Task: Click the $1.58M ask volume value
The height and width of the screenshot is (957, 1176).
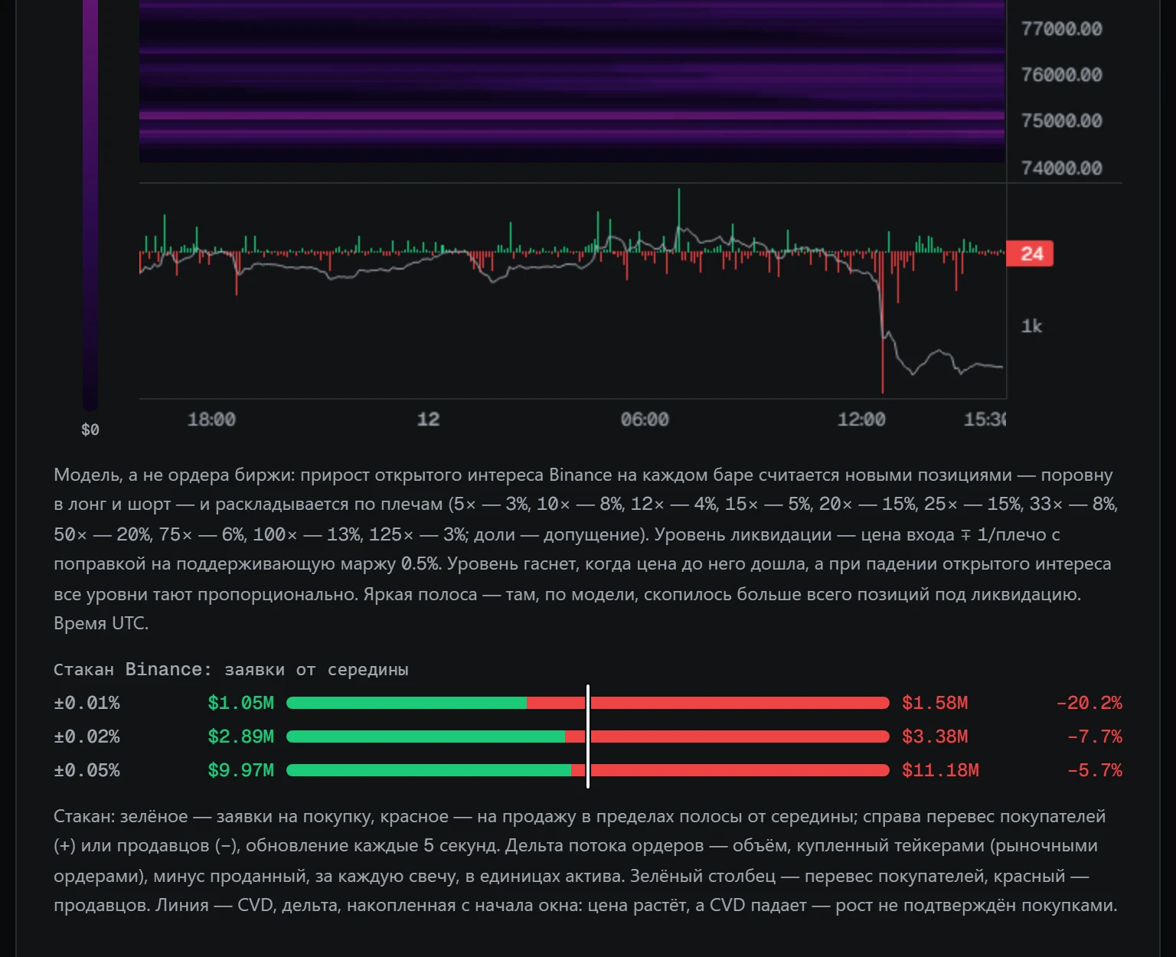Action: (935, 703)
